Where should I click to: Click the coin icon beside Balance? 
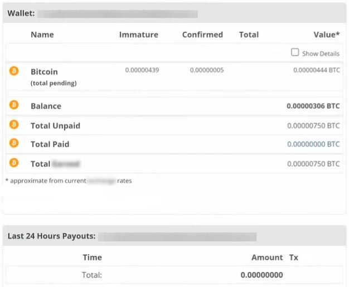point(14,105)
